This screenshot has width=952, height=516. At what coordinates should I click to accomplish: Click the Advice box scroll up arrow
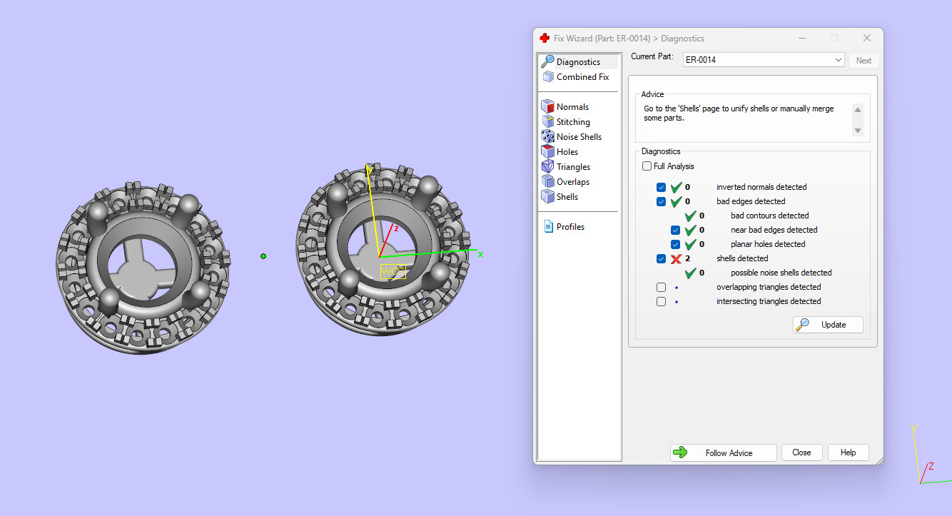tap(858, 110)
